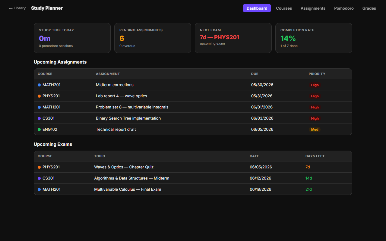Click the High priority badge for Midterm corrections
This screenshot has width=386, height=241.
(315, 85)
